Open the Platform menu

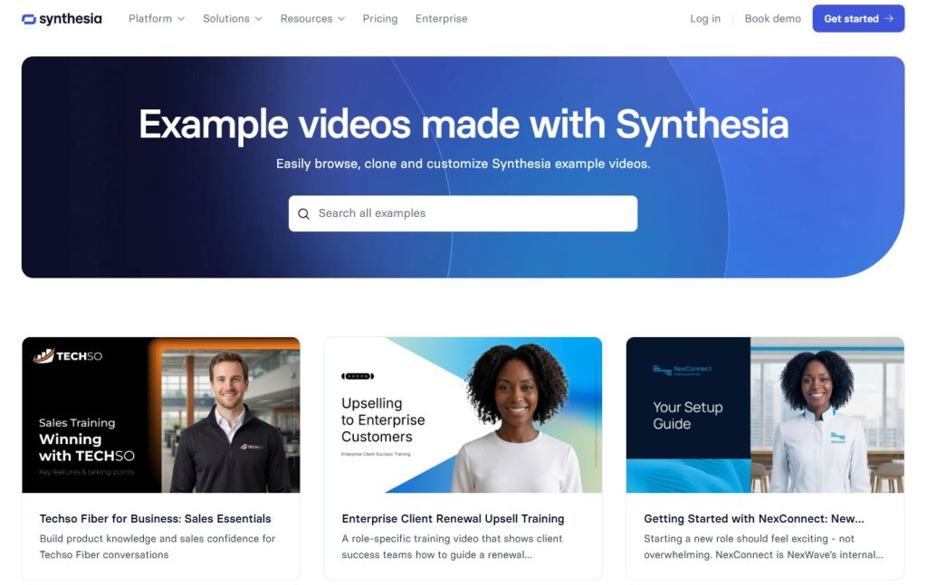(157, 19)
